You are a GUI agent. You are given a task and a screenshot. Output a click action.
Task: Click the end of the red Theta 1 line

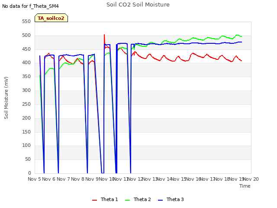242,61
